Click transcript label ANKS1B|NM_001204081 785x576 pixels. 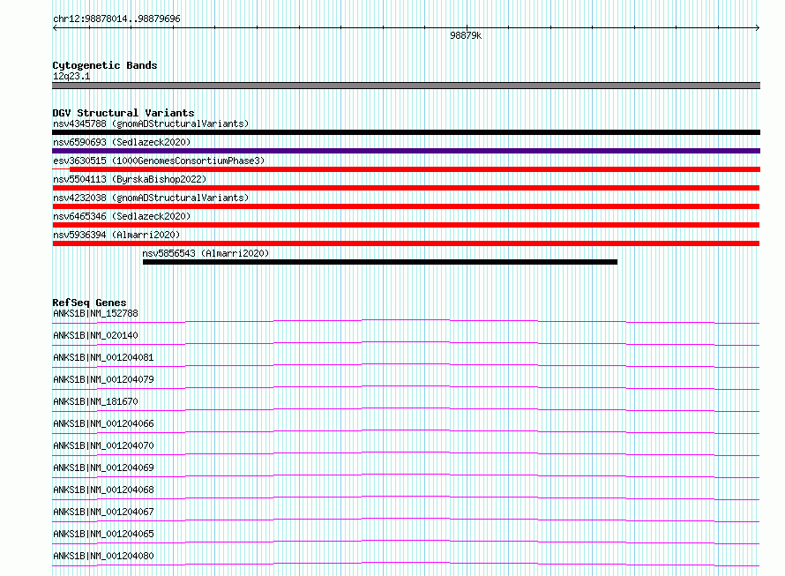[x=103, y=357]
